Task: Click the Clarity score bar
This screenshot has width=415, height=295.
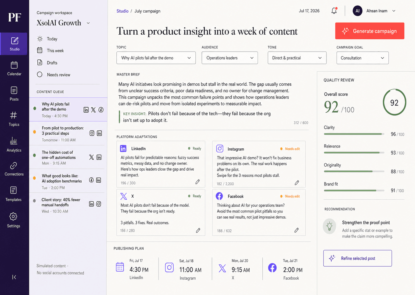Action: coord(354,134)
